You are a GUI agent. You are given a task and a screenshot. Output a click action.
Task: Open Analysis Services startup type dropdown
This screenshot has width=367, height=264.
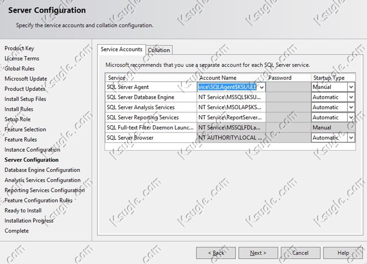tap(351, 107)
